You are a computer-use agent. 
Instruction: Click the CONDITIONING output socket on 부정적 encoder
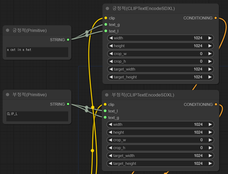(216, 104)
